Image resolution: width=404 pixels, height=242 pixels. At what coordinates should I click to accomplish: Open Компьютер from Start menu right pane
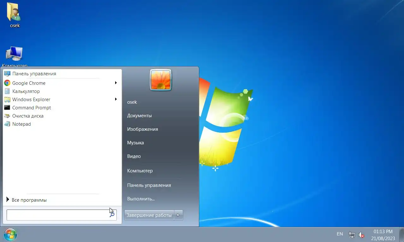(140, 171)
